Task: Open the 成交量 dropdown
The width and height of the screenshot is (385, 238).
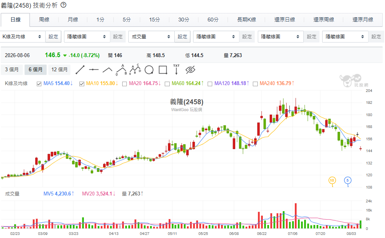Action: click(x=151, y=36)
